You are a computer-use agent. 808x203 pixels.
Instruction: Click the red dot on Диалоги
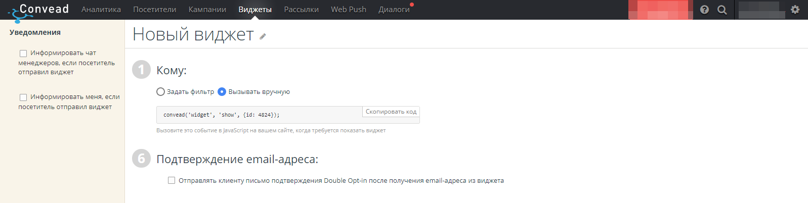pos(412,5)
